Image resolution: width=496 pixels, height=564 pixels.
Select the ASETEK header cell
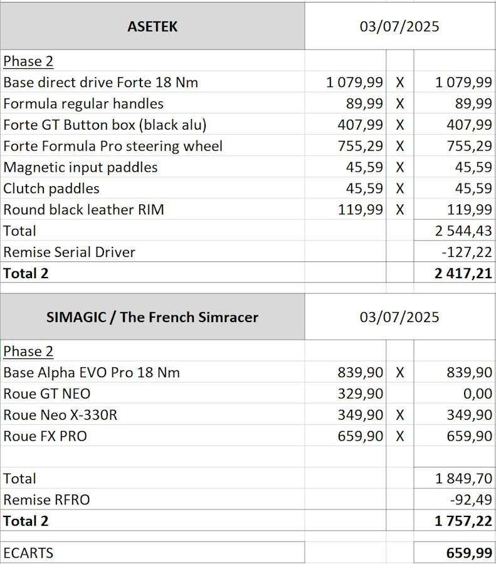(152, 26)
